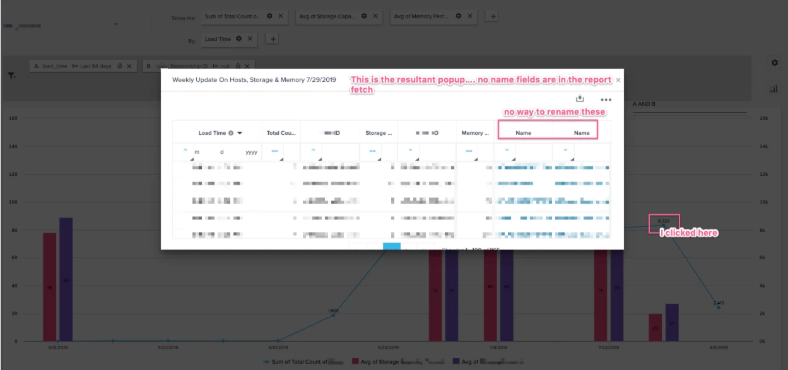Screen dimensions: 788x370
Task: Open the report settings gear on right edge
Action: tap(775, 63)
